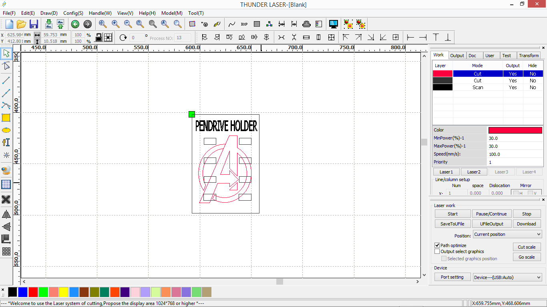Click the Speed(mm/s) value 100.0
This screenshot has width=547, height=307.
(x=515, y=154)
